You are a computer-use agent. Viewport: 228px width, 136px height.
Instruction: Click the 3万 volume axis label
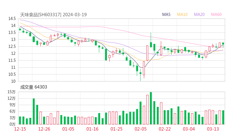pos(13,118)
